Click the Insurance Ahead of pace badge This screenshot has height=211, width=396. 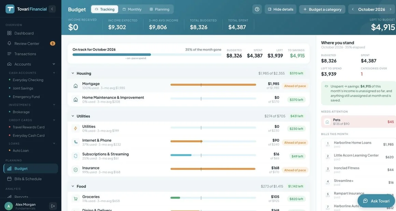point(295,170)
